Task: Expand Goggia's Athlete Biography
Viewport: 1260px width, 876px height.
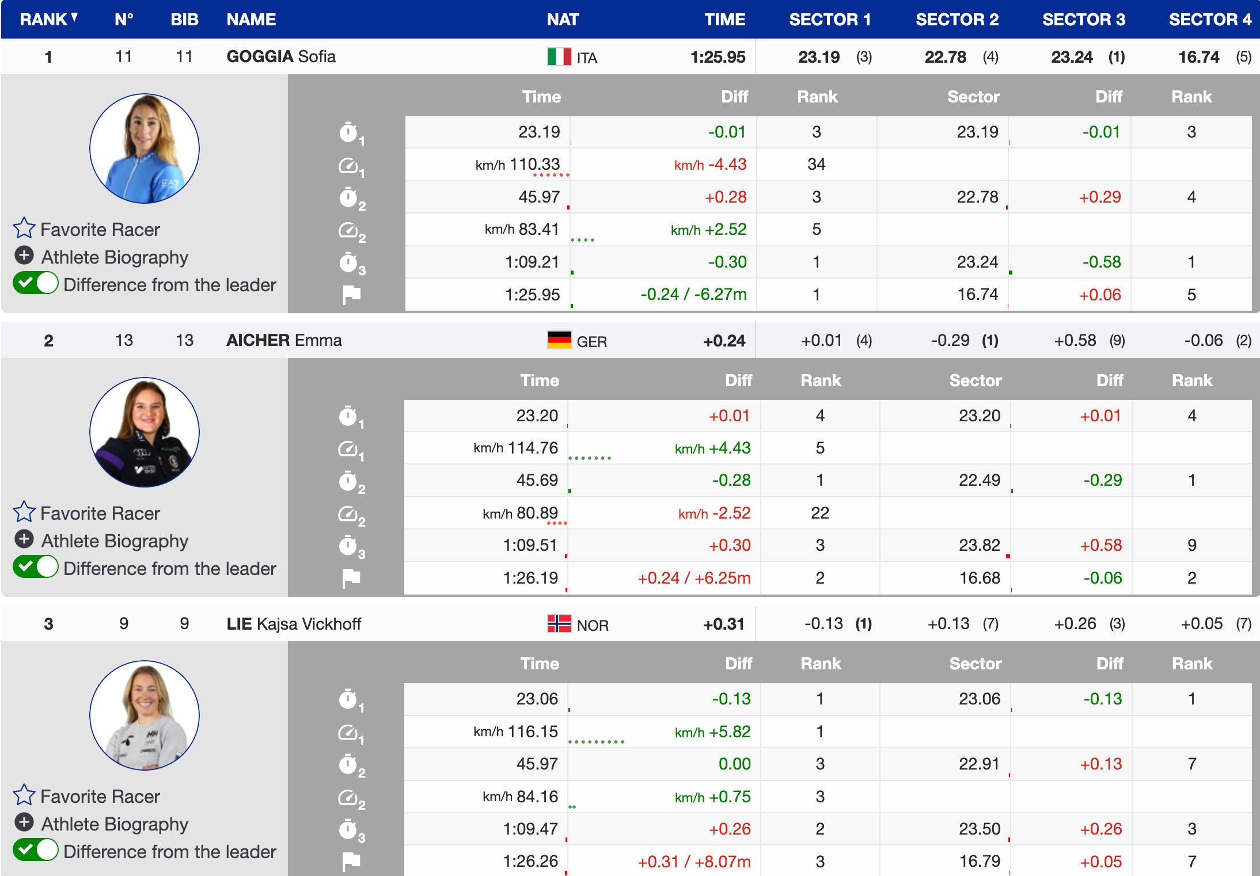Action: pos(24,256)
